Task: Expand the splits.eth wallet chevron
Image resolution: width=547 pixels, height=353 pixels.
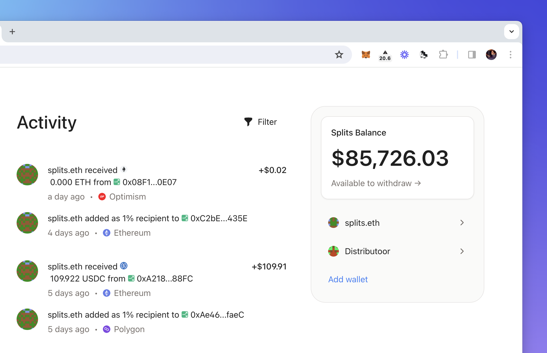Action: [x=462, y=223]
